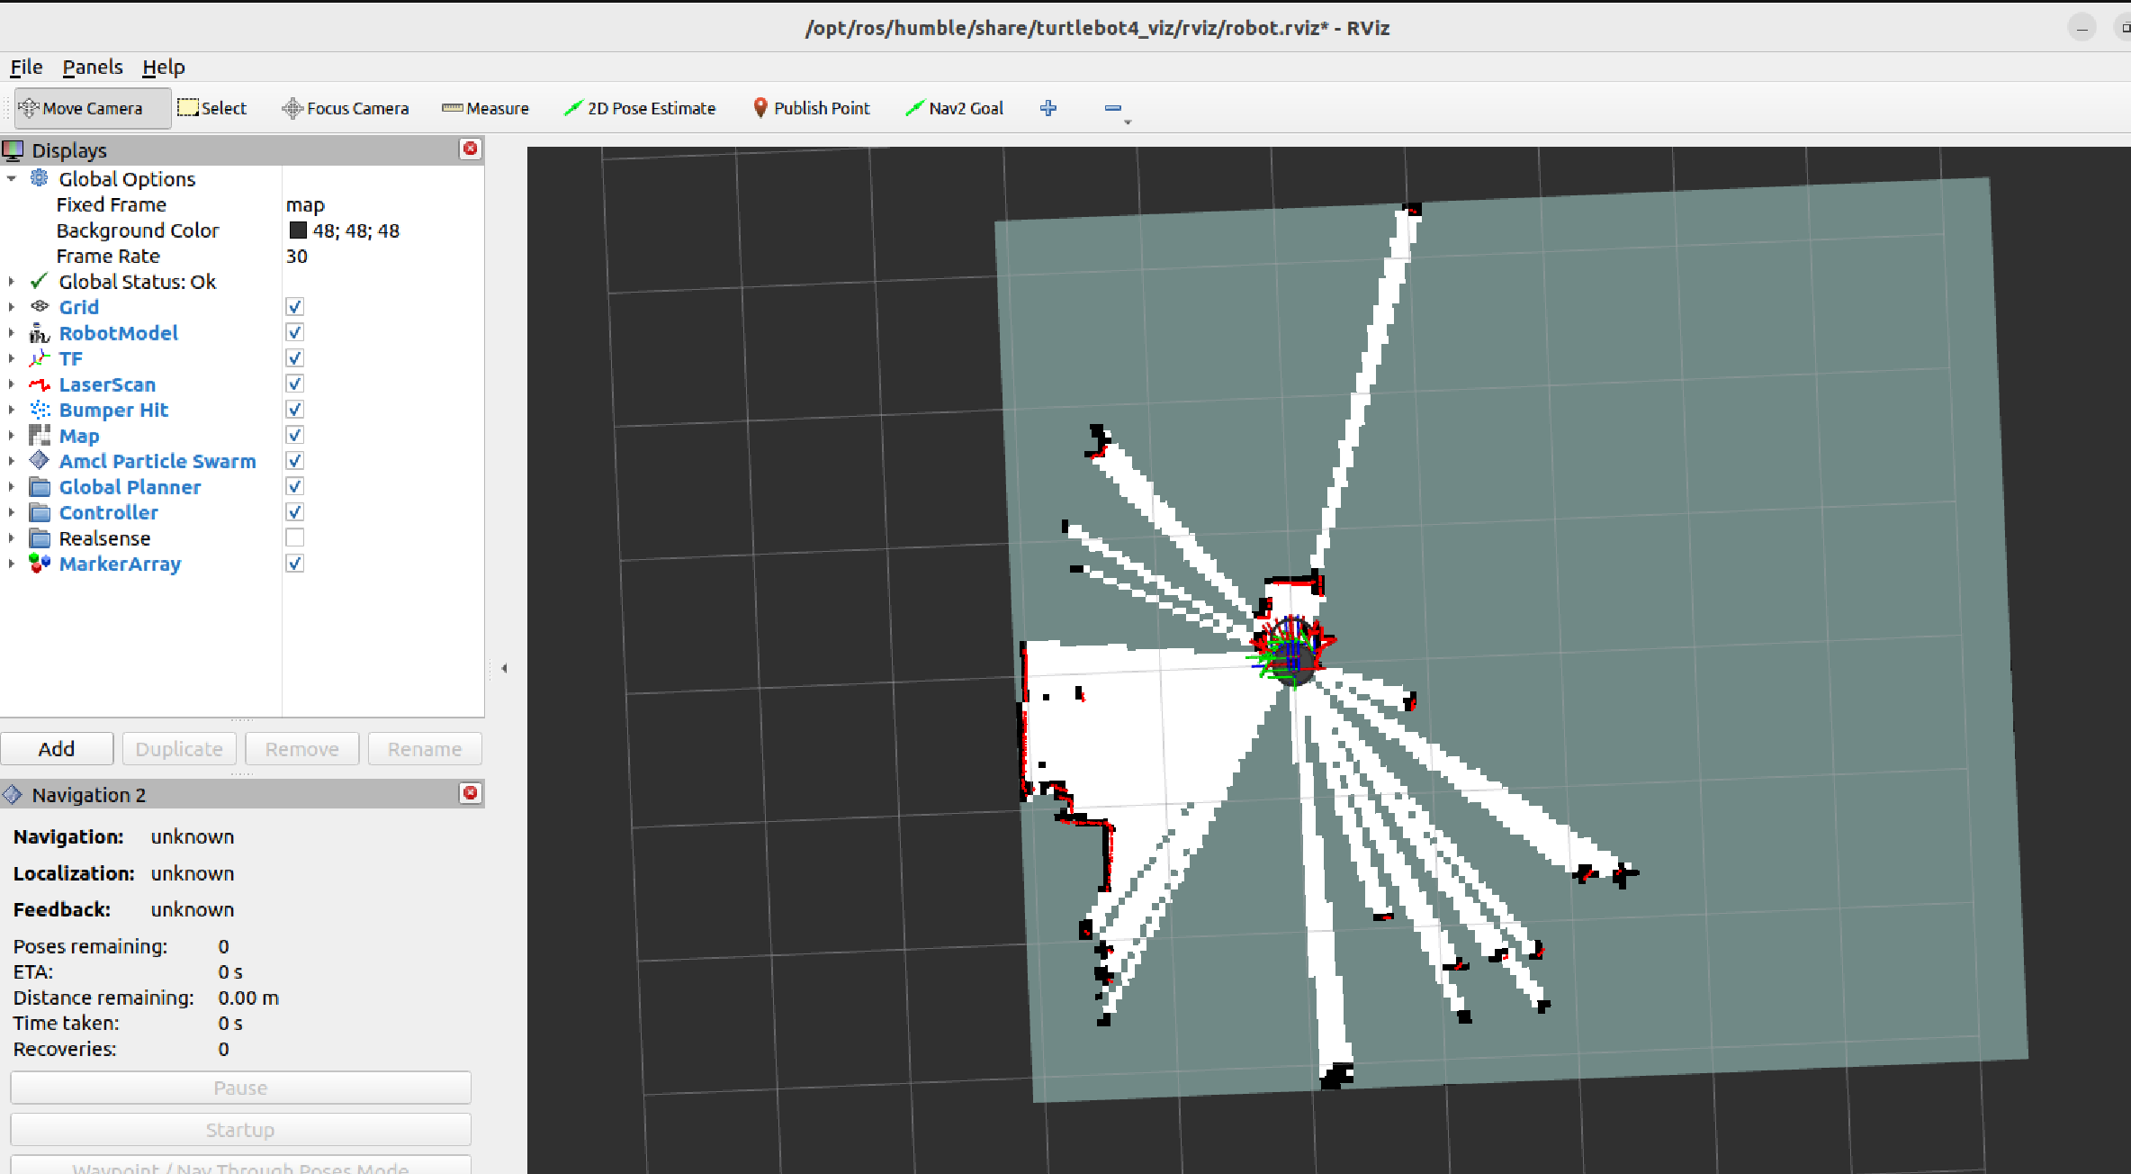The image size is (2131, 1174).
Task: Click the Realsense folder icon
Action: pos(40,538)
